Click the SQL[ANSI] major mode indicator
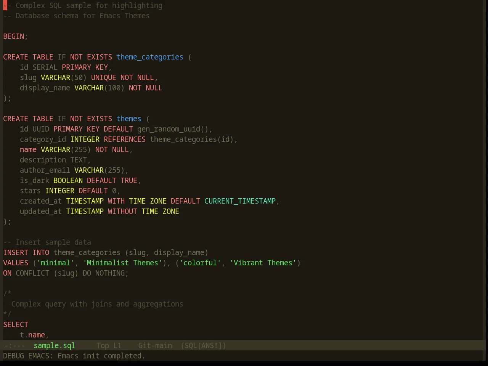 [204, 345]
